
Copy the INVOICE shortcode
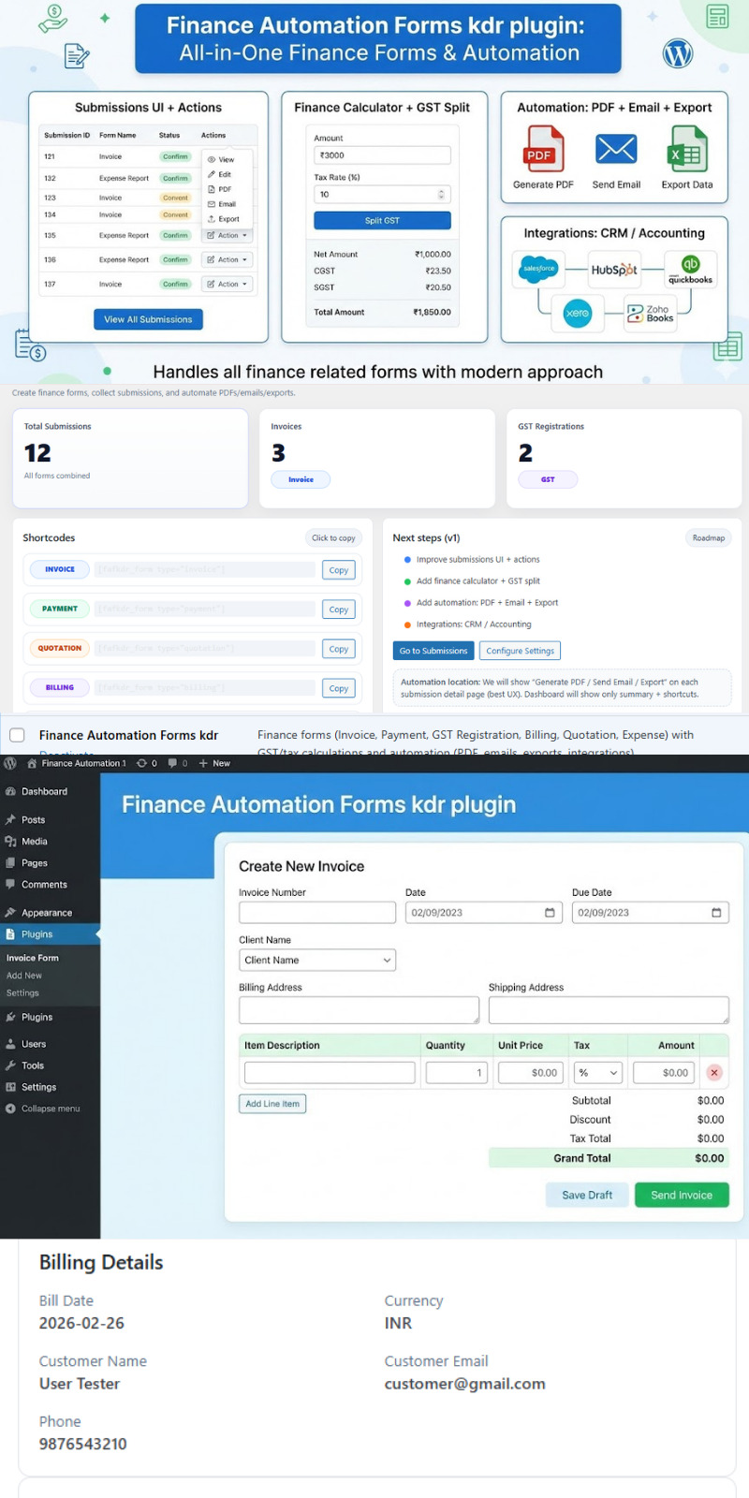(339, 570)
